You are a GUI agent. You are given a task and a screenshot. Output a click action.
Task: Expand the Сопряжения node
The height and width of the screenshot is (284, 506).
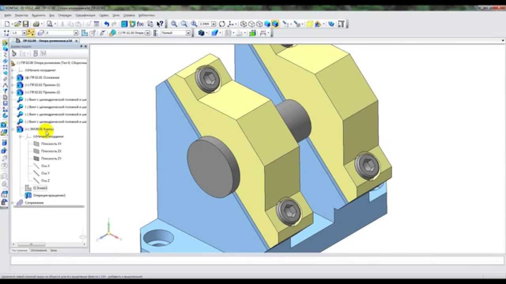click(13, 203)
